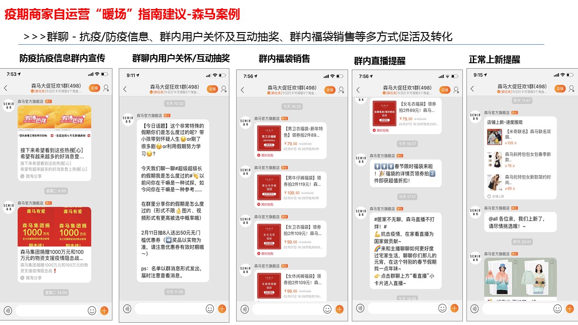The image size is (578, 325).
Task: Tap voice input icon in 正常上新提醒 phone
Action: coord(475,309)
